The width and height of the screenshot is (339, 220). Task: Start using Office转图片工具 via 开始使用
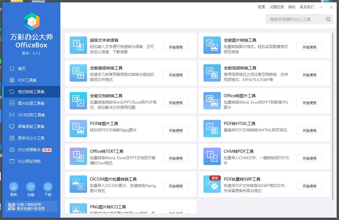click(x=309, y=103)
